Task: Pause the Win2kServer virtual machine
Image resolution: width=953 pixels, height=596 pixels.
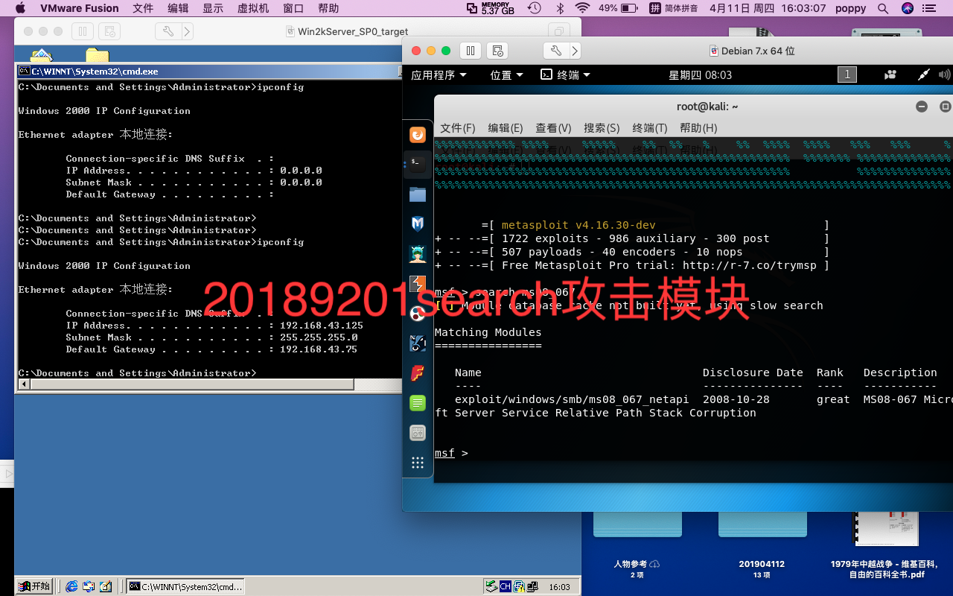Action: click(x=82, y=32)
